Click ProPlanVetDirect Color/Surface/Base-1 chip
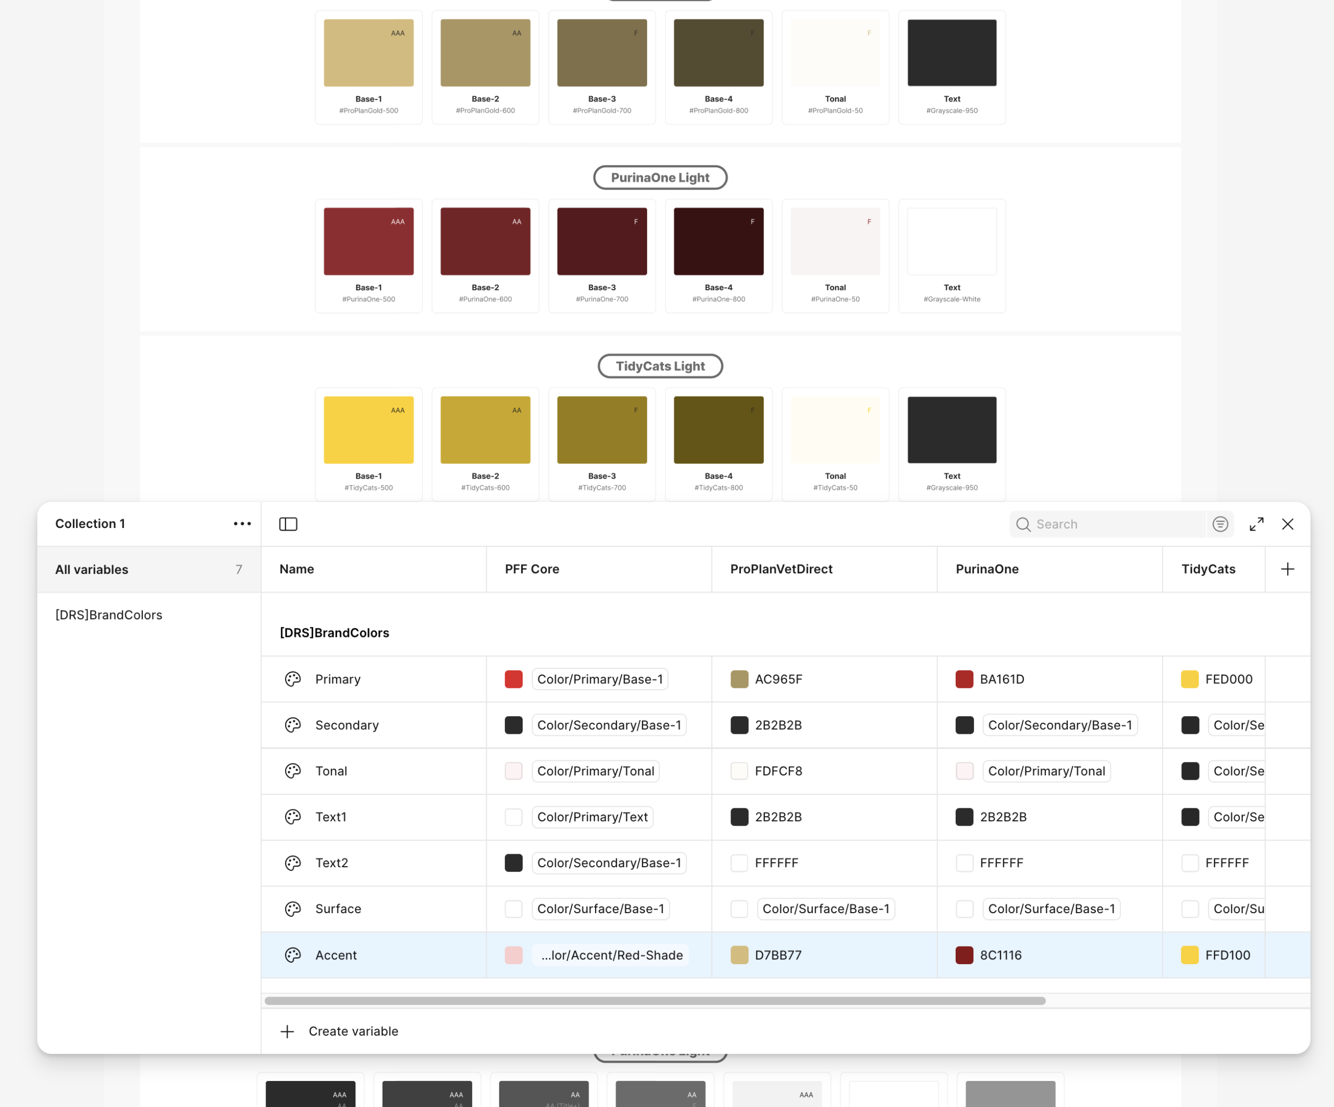 point(826,909)
